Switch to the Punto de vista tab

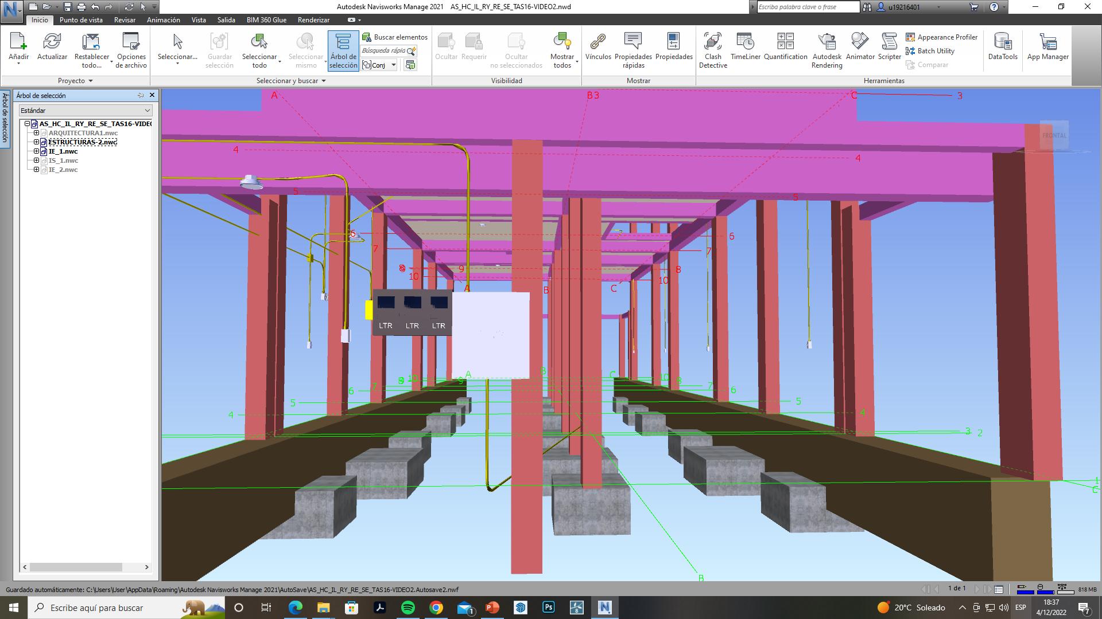pos(81,20)
